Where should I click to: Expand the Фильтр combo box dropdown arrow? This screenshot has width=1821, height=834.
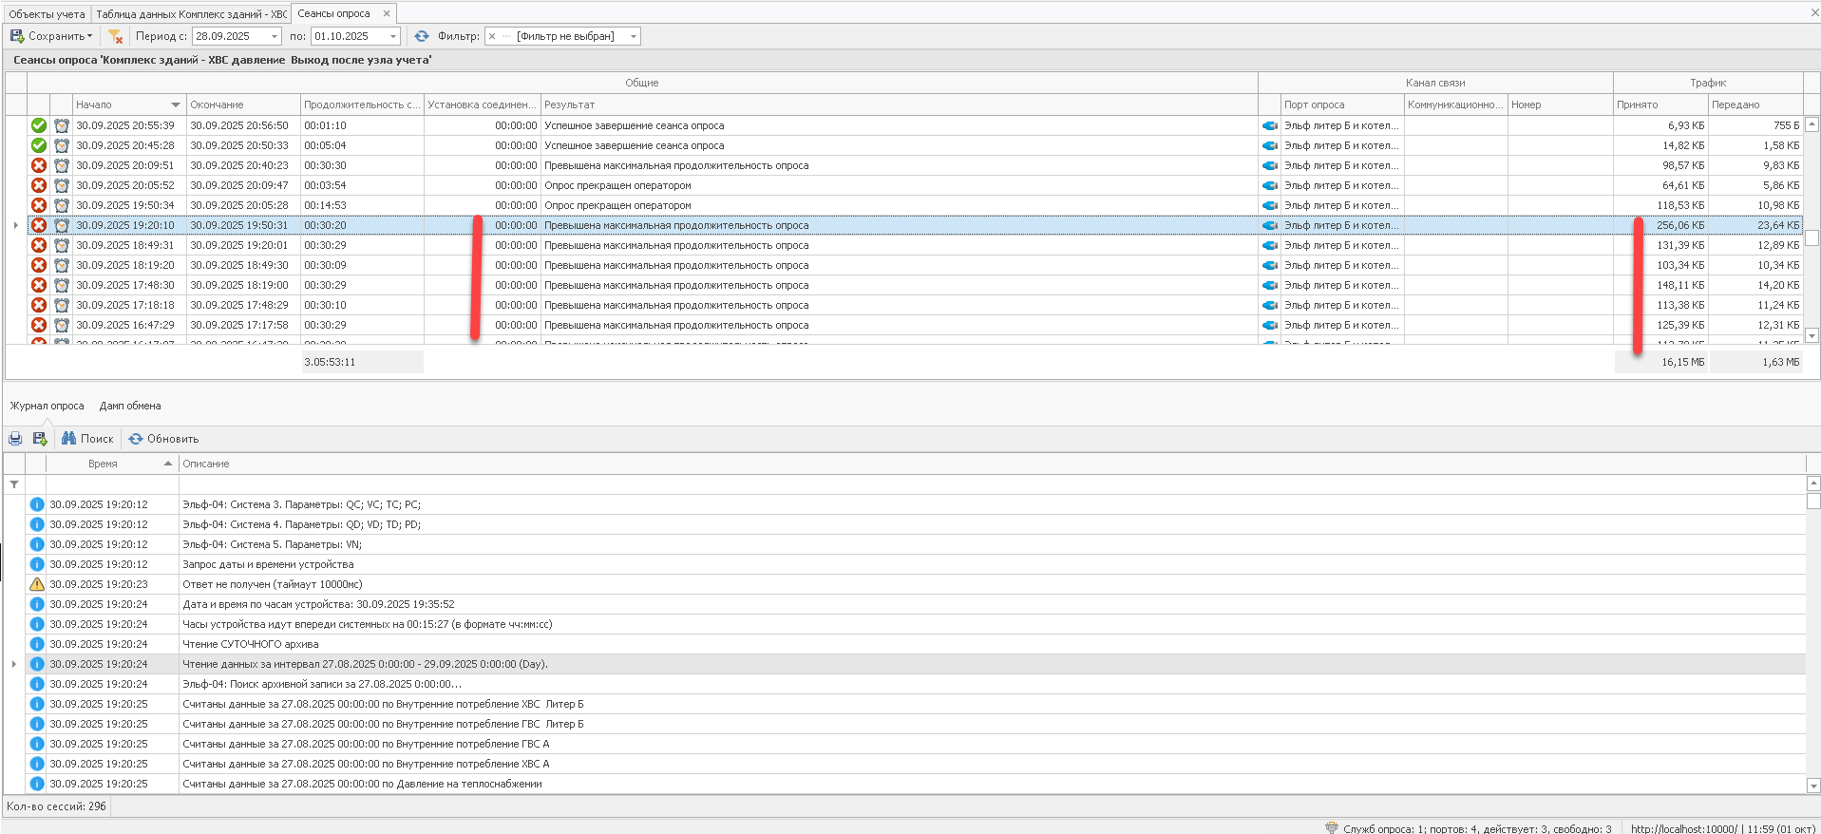click(634, 36)
